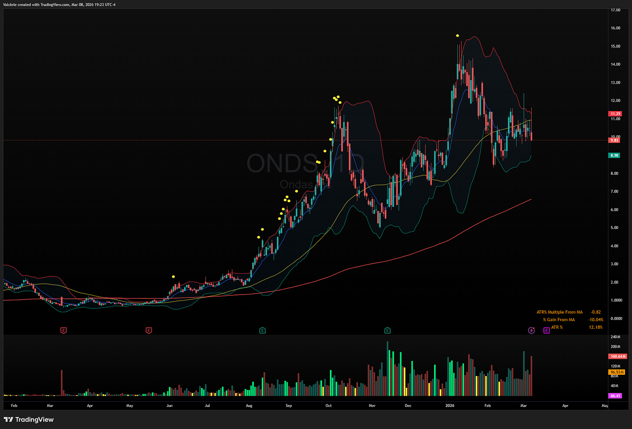This screenshot has width=632, height=429.
Task: Click the Sep label on the time axis
Action: tap(289, 406)
